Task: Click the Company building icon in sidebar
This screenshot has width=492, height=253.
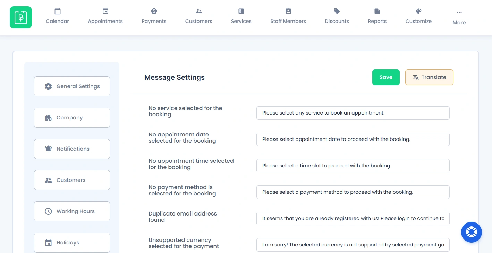Action: [x=48, y=118]
